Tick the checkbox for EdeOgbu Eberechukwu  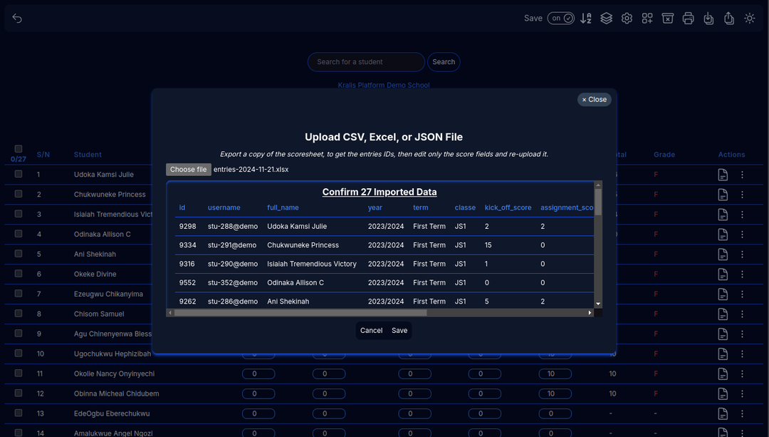click(x=19, y=413)
